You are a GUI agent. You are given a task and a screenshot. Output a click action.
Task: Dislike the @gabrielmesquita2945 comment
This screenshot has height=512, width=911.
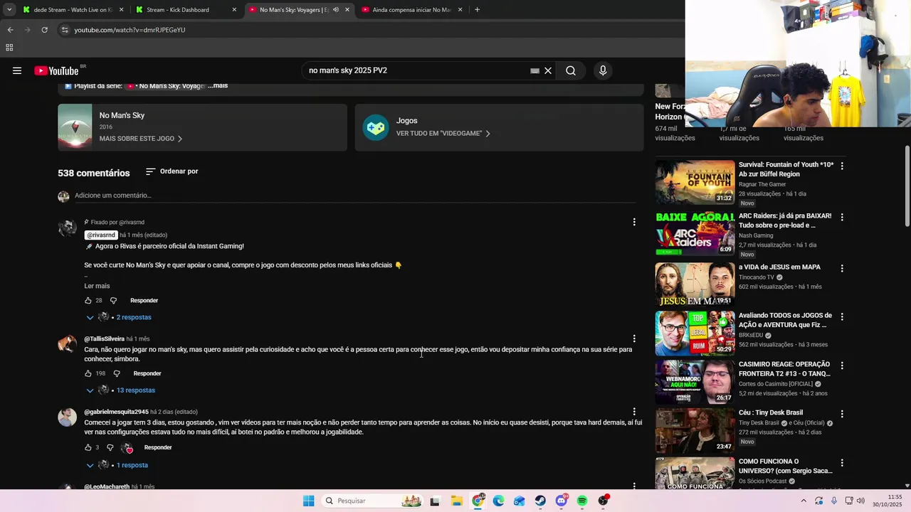coord(110,447)
